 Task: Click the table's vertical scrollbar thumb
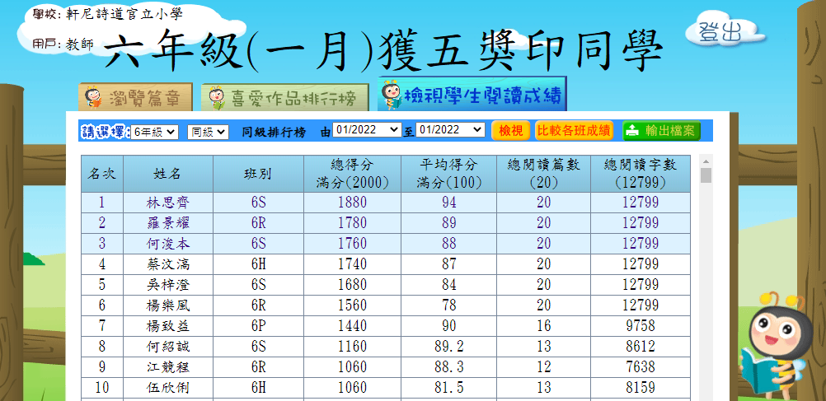[x=706, y=175]
